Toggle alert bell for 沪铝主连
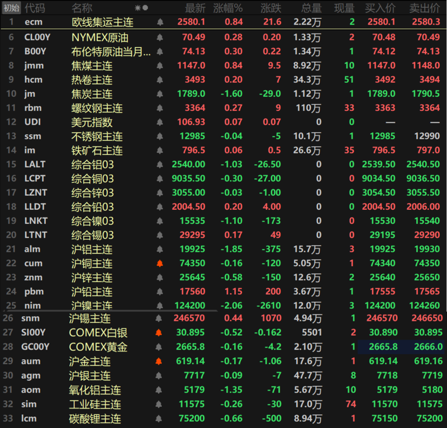The width and height of the screenshot is (447, 428). click(160, 250)
